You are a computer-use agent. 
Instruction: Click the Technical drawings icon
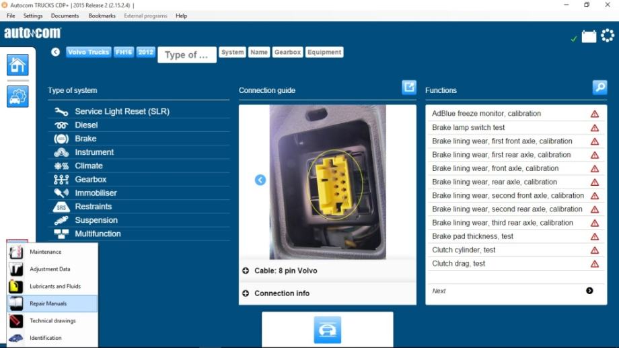[15, 321]
